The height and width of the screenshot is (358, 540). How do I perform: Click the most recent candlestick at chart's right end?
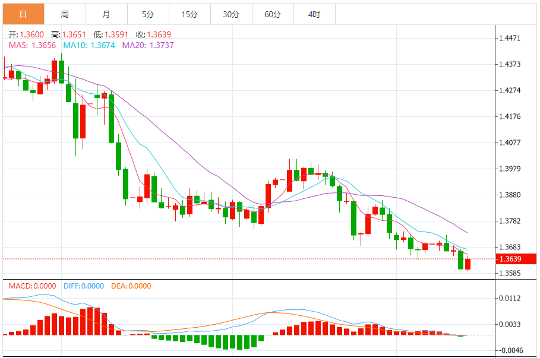[x=468, y=264]
